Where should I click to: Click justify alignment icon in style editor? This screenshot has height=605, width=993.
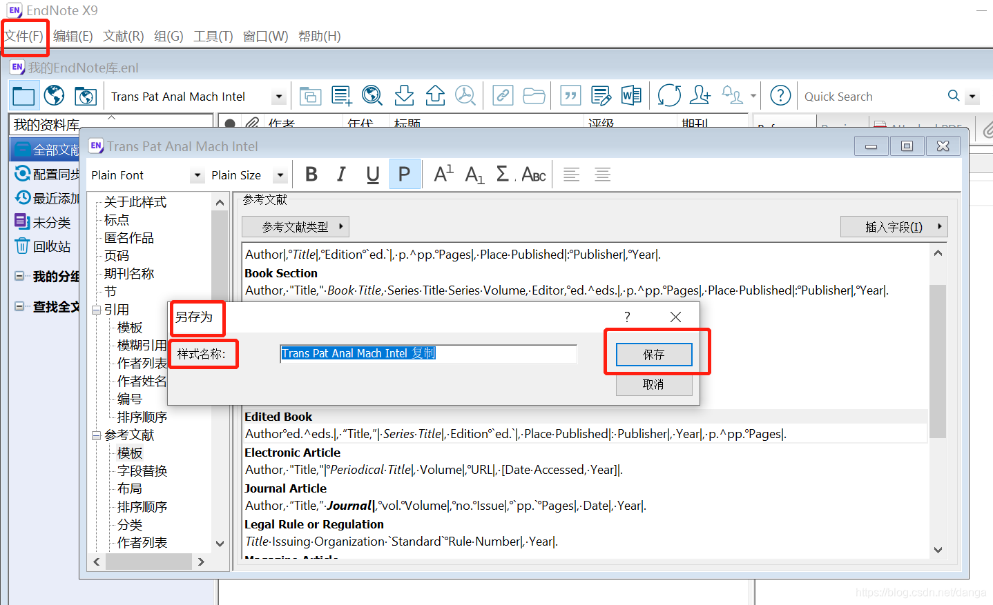602,175
